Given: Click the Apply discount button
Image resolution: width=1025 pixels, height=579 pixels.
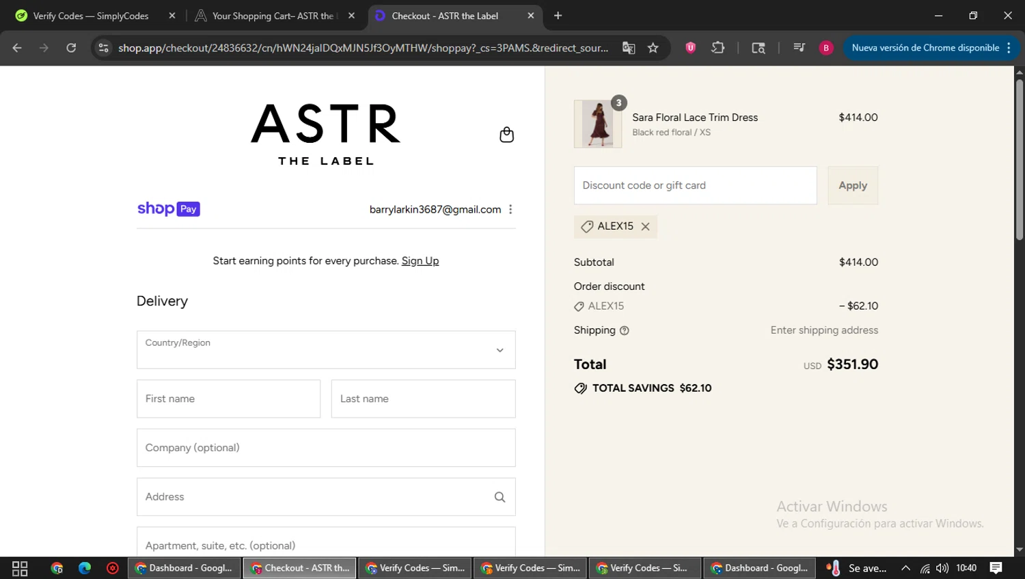Looking at the screenshot, I should [x=853, y=185].
